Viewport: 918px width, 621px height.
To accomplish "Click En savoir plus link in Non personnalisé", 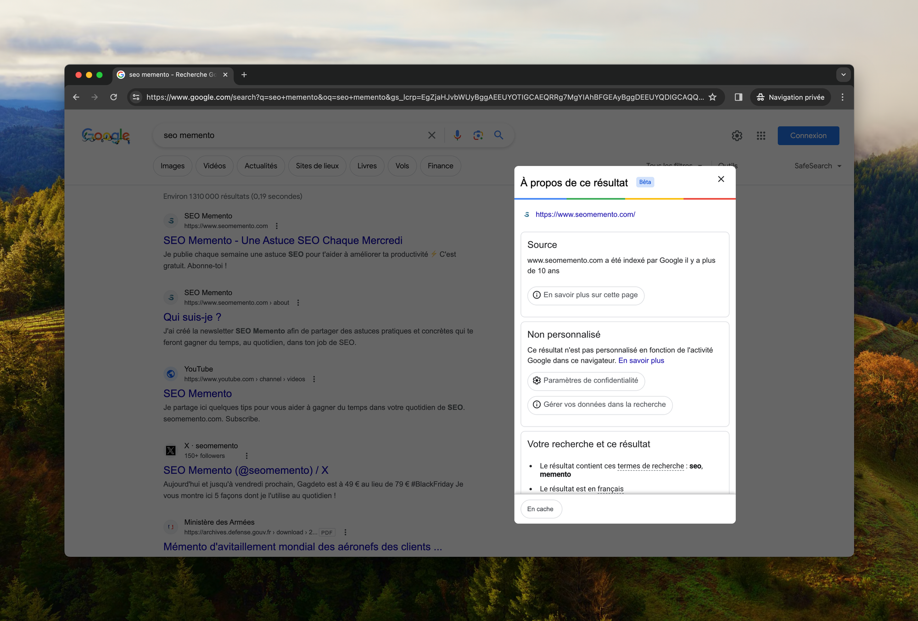I will 641,360.
